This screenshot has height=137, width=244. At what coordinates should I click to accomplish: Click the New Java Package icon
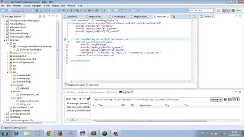pos(85,10)
